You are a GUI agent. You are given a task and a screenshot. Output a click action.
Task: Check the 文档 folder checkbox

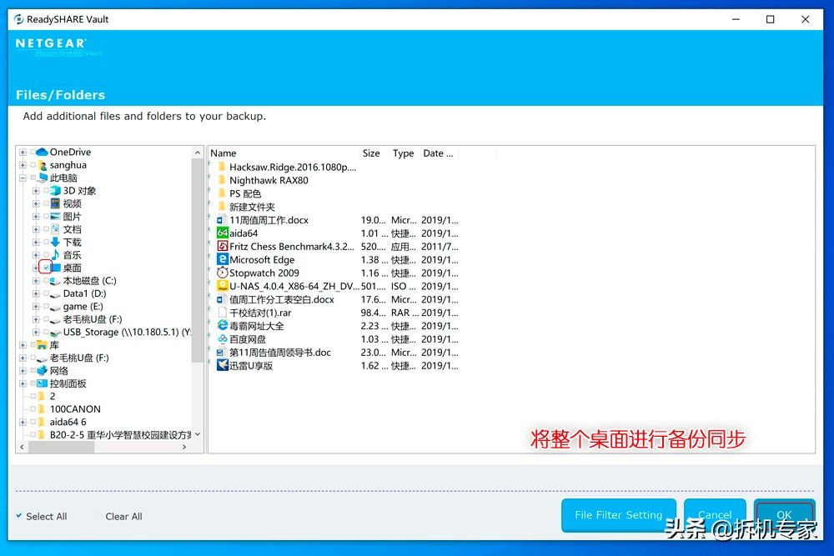point(46,229)
